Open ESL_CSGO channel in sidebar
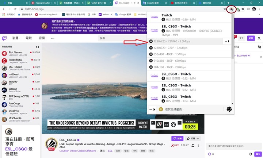The image size is (263, 158). [x=21, y=68]
